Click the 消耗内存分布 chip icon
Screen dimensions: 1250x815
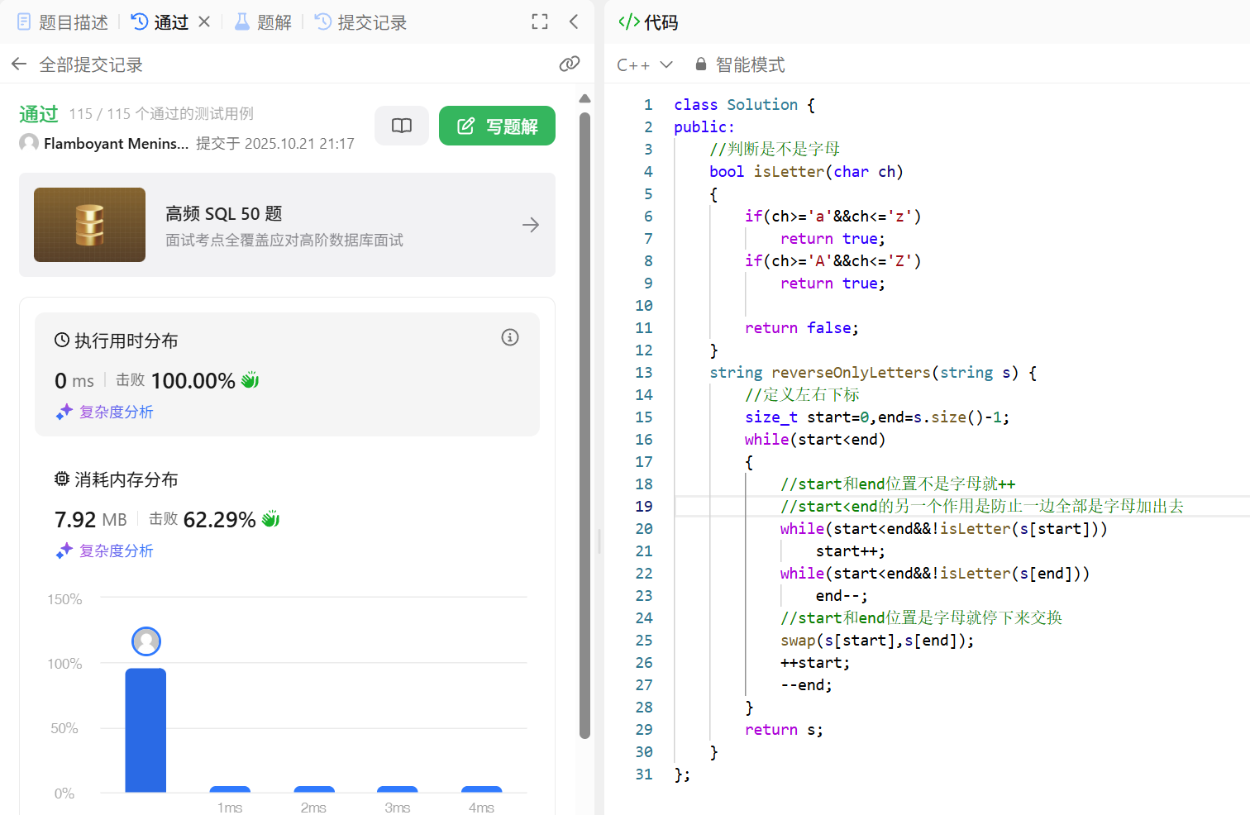point(62,479)
